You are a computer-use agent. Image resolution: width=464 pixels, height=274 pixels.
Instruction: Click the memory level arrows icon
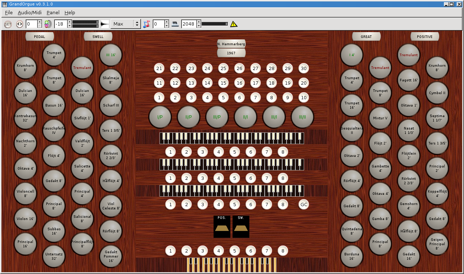(x=20, y=24)
